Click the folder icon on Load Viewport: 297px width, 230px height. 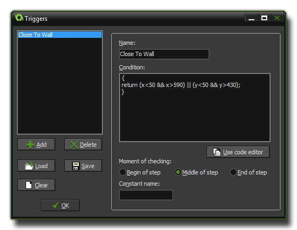(x=29, y=166)
